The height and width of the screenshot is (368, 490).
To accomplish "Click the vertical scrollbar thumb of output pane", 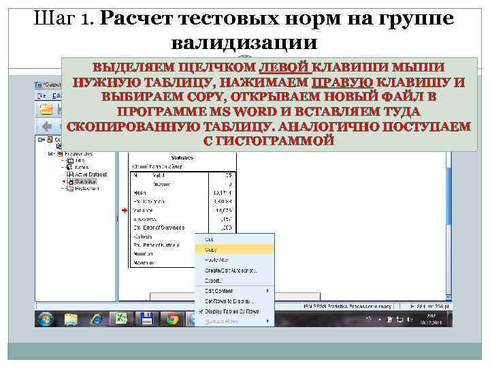I will [448, 196].
